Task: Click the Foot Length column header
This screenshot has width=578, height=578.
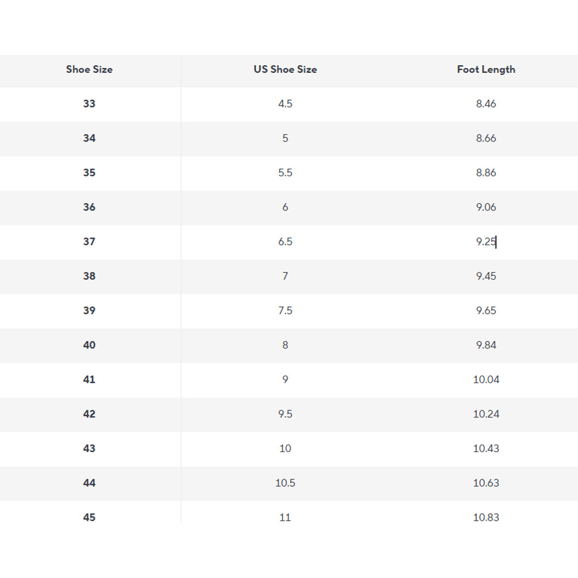Action: [486, 69]
